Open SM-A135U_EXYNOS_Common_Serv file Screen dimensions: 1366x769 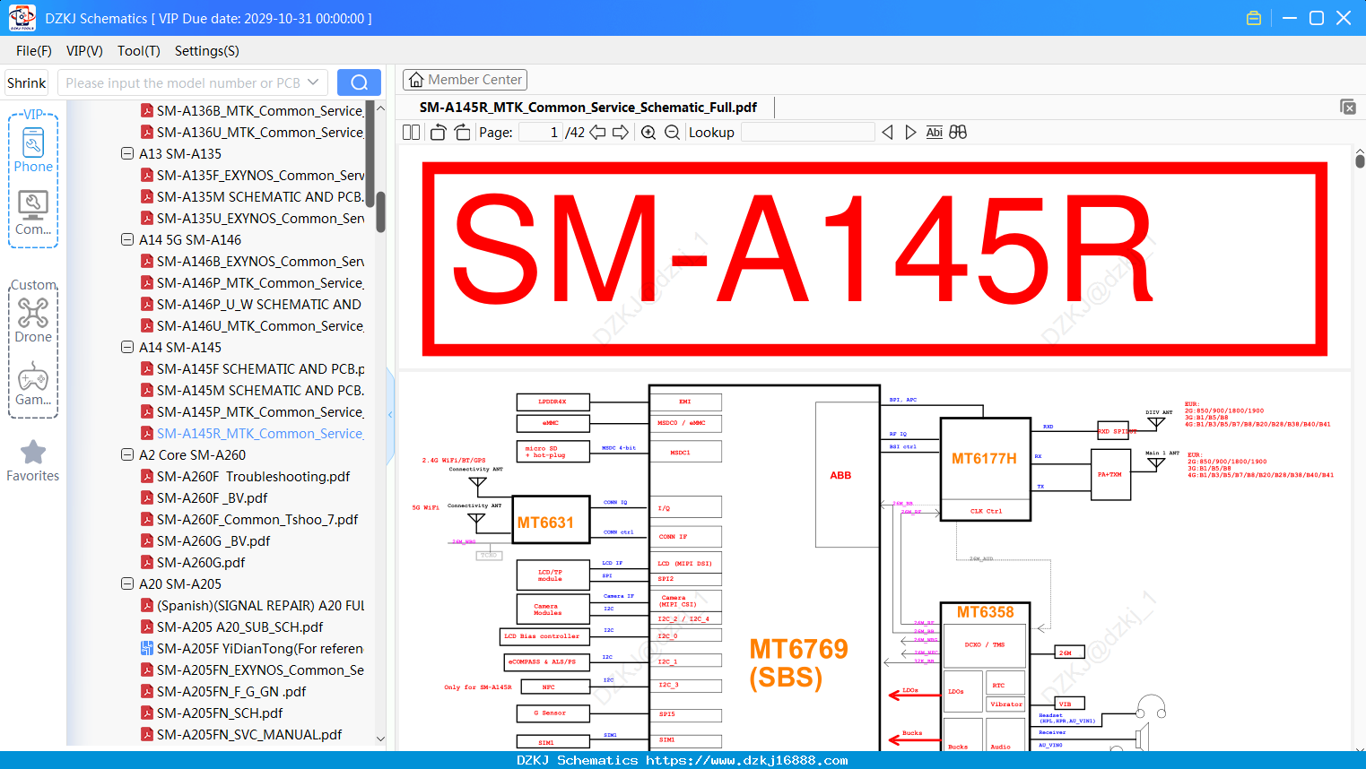pos(253,218)
